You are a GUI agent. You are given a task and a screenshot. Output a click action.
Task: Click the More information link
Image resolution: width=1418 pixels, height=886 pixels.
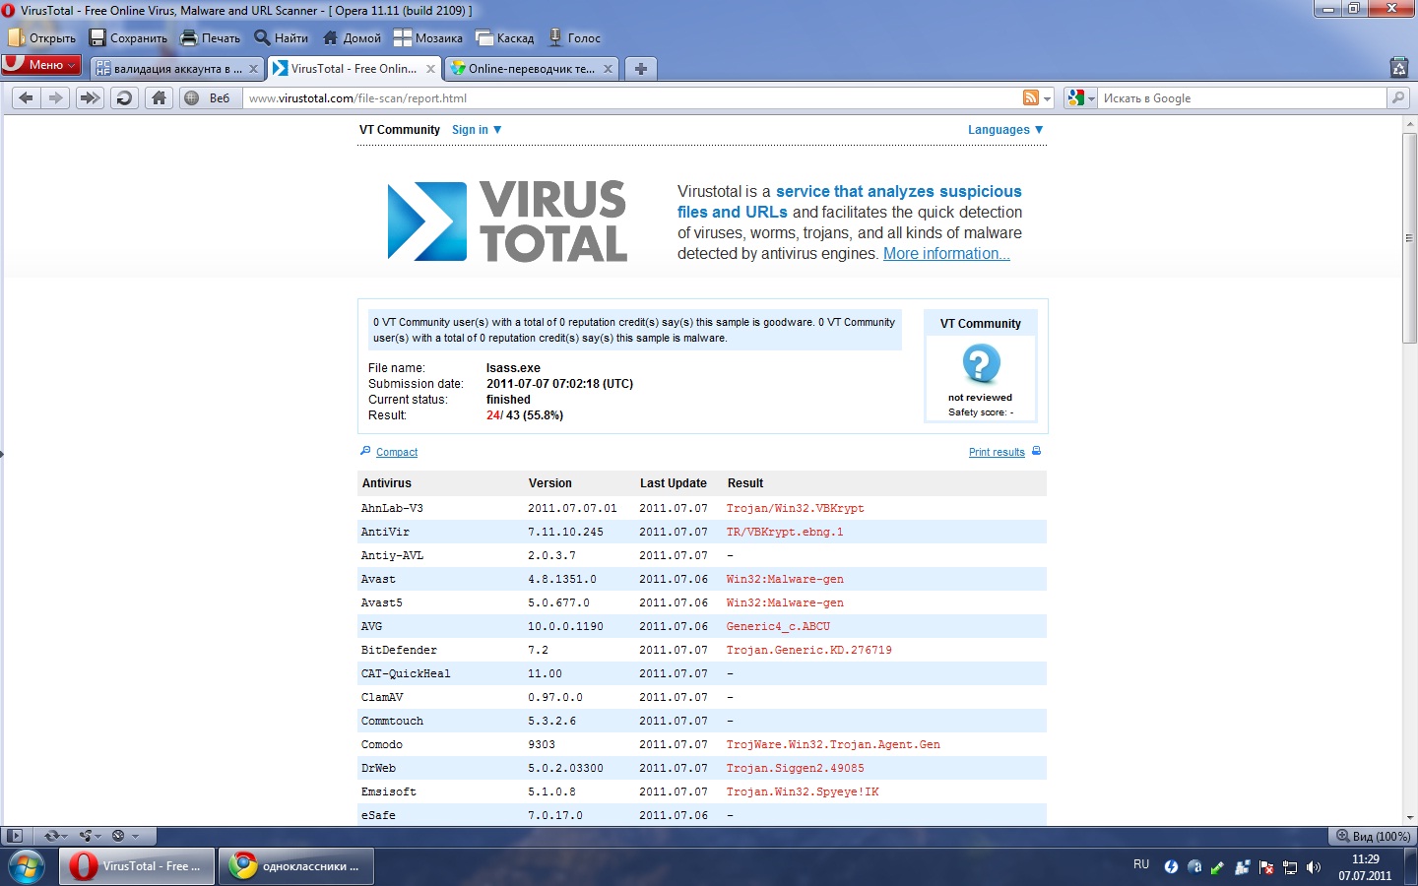tap(946, 253)
